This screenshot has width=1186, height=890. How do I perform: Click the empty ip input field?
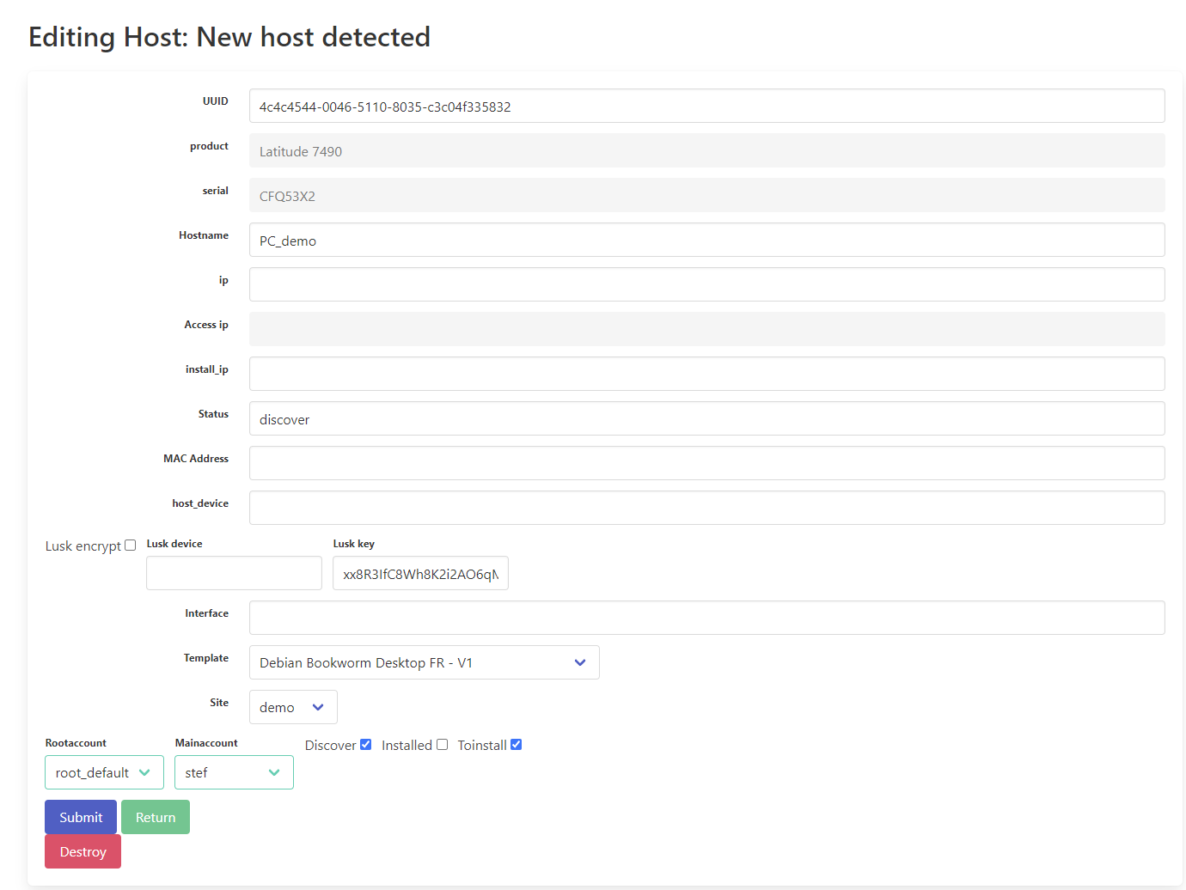706,284
